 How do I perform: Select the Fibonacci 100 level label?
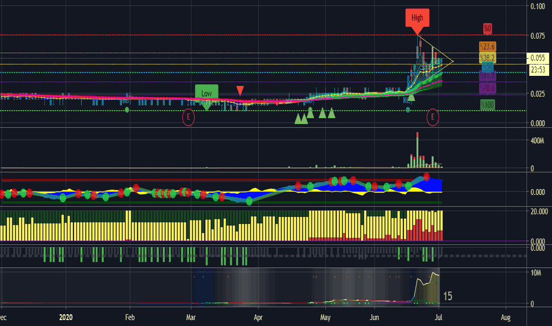tap(487, 105)
